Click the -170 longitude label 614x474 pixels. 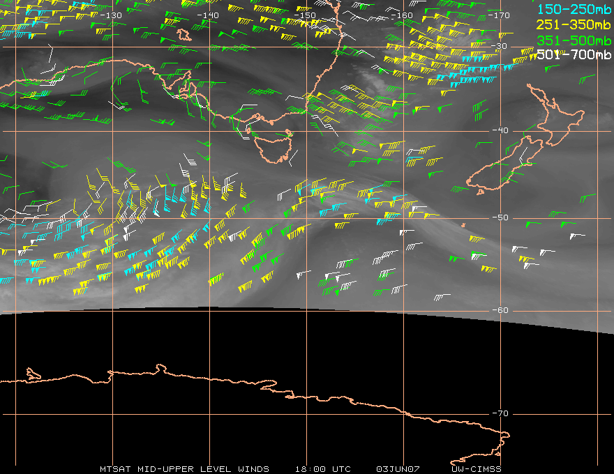tap(499, 15)
